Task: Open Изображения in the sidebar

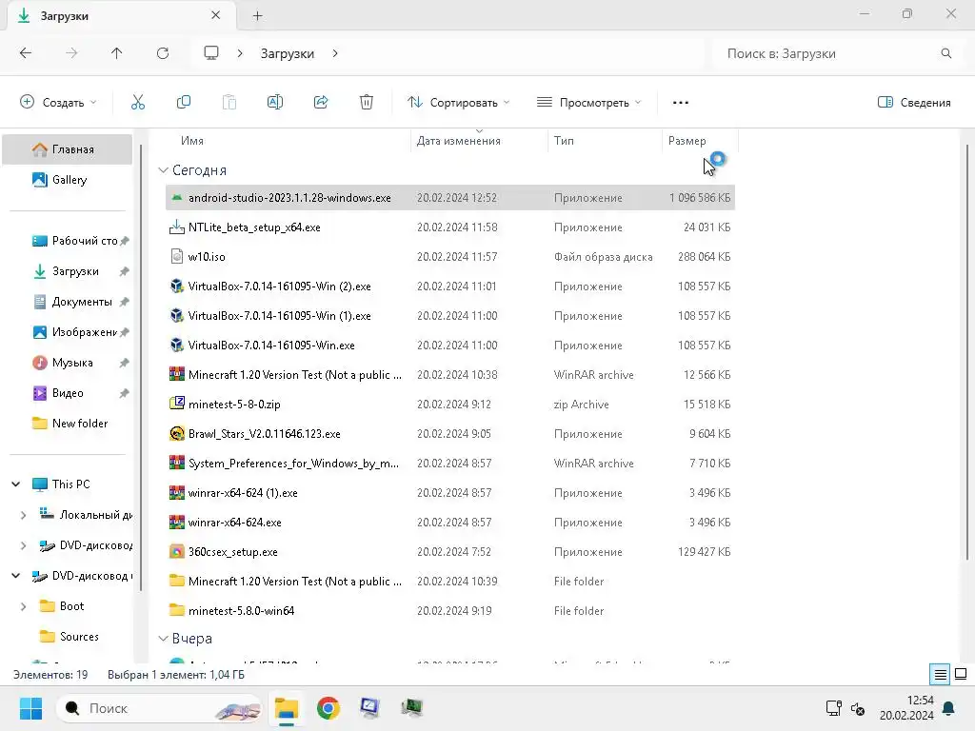Action: pyautogui.click(x=68, y=332)
